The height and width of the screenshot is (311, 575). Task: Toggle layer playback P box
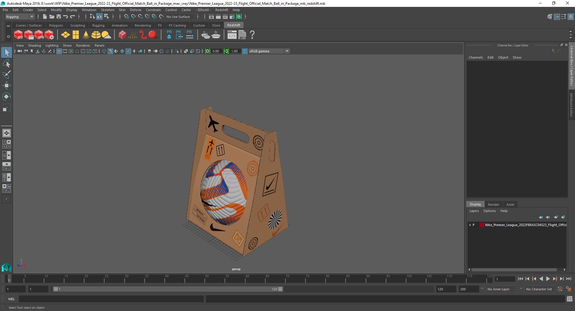point(473,225)
